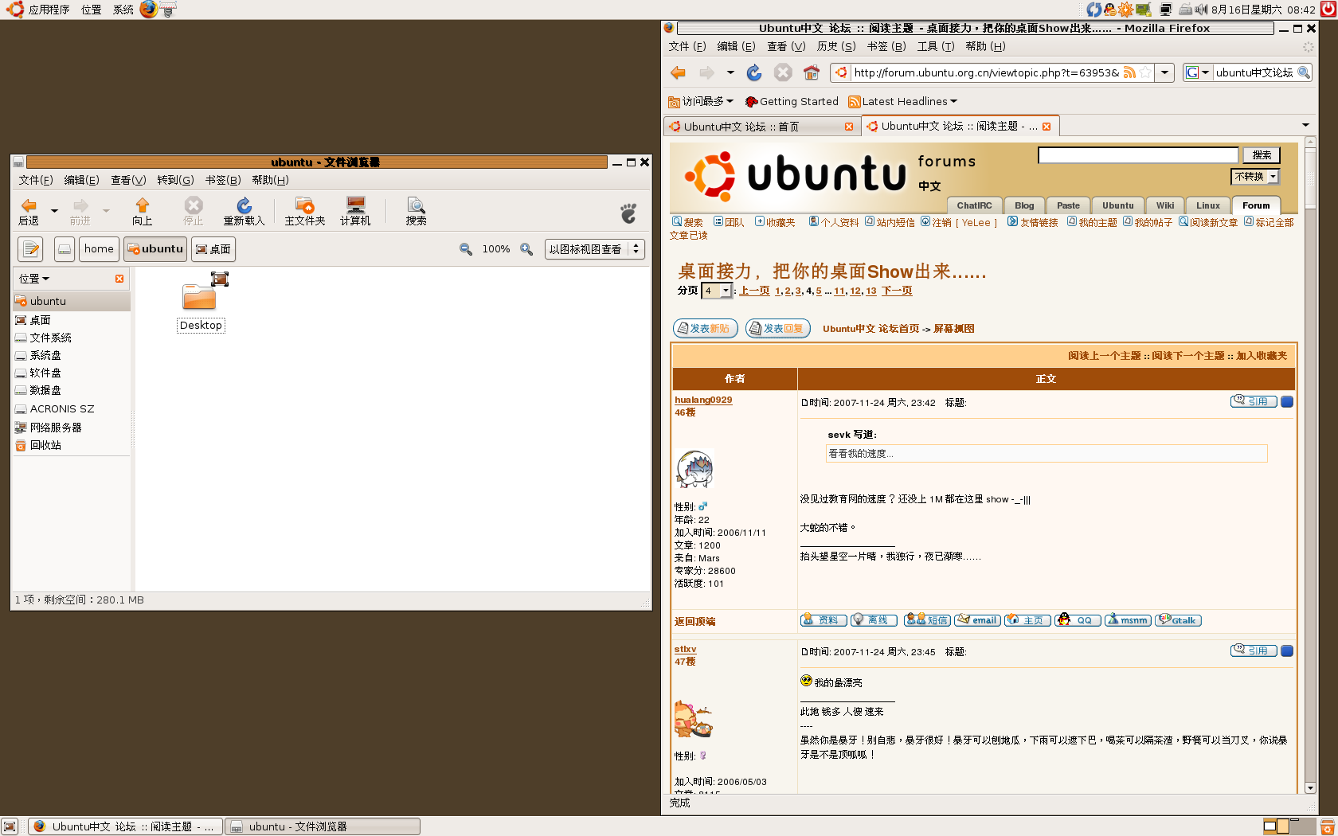Close the file browser side pane
1338x836 pixels.
click(x=119, y=279)
